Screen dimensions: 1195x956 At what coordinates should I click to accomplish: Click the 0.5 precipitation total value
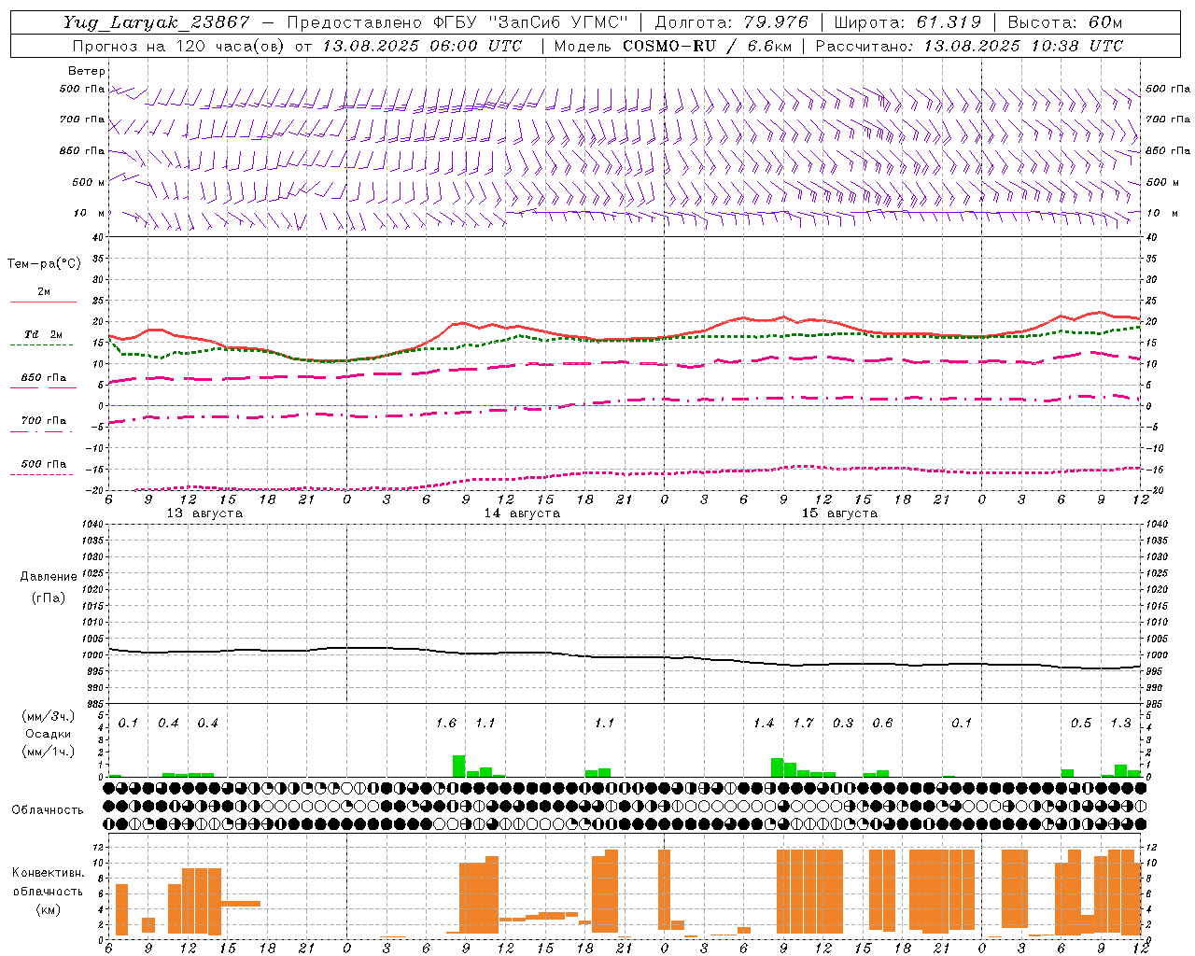coord(1081,724)
